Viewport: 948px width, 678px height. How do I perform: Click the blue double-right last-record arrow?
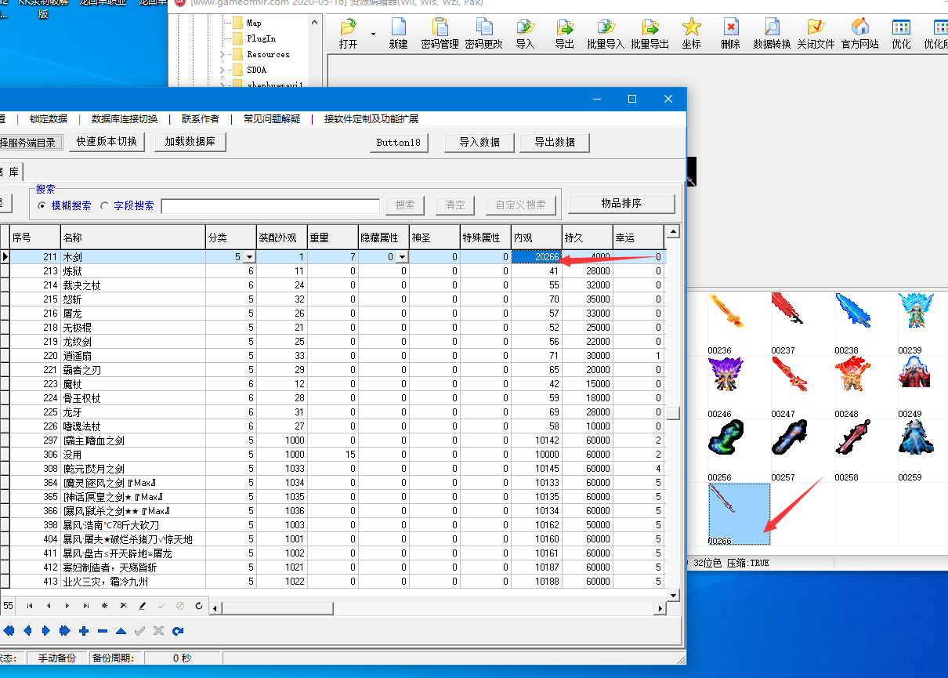(x=64, y=631)
